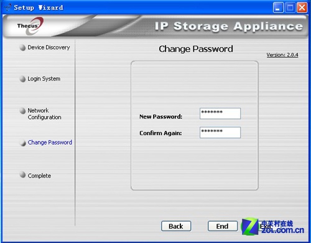Click the Login System bullet icon

(x=22, y=79)
